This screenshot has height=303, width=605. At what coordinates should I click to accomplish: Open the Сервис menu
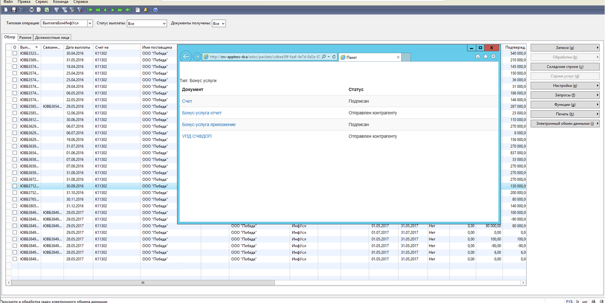(x=42, y=2)
